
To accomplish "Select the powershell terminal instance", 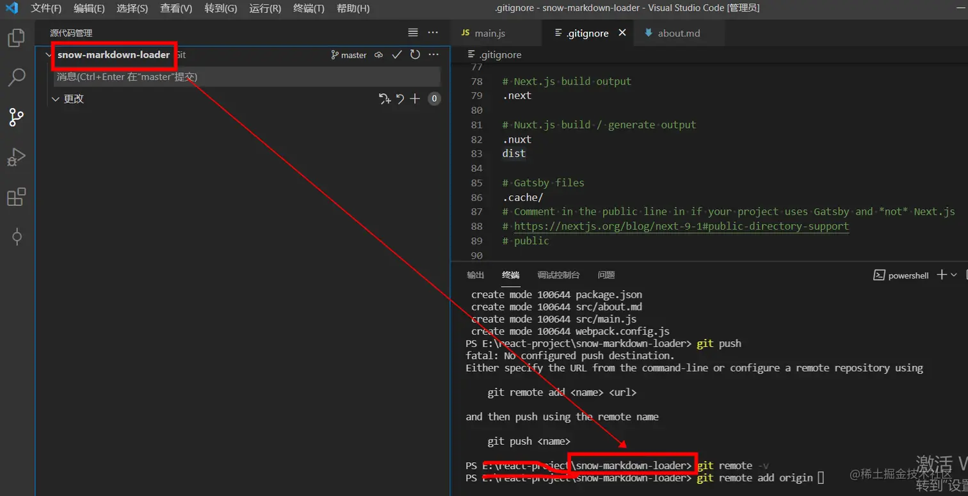I will coord(901,275).
